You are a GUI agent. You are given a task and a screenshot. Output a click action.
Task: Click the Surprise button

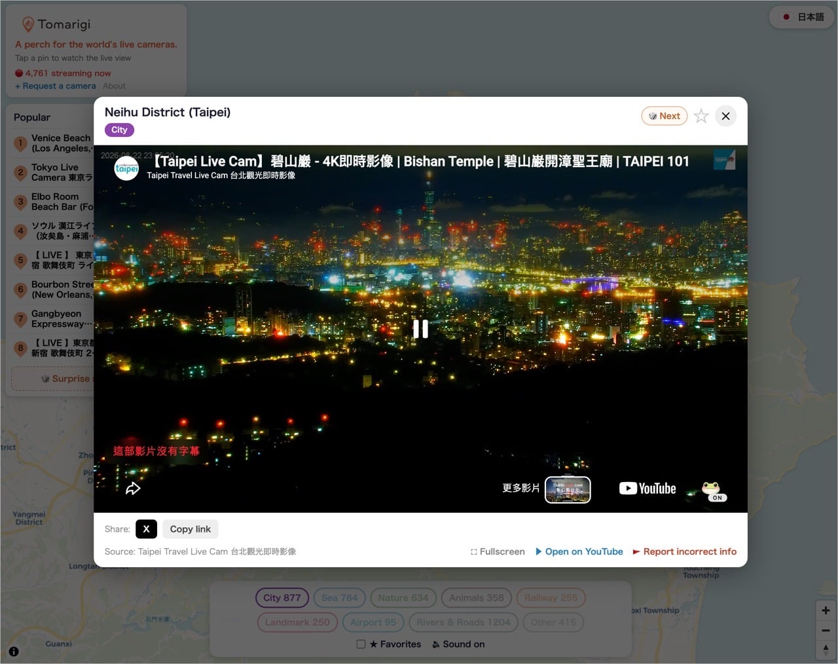pos(54,378)
